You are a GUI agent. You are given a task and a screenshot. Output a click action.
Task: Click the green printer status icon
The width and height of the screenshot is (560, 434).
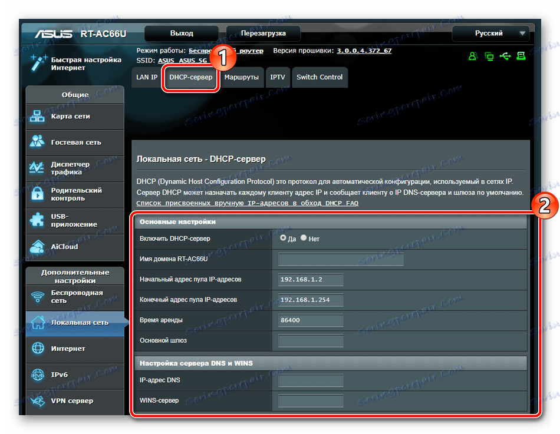point(521,56)
